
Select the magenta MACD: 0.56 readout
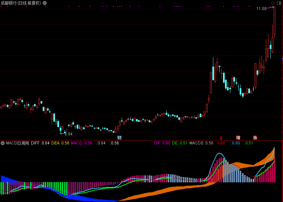[82, 143]
